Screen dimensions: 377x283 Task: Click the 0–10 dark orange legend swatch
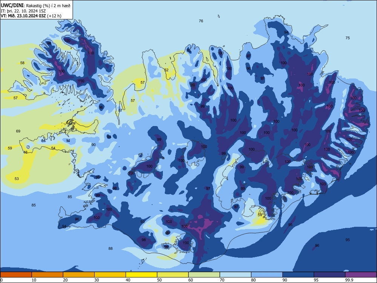(16, 275)
